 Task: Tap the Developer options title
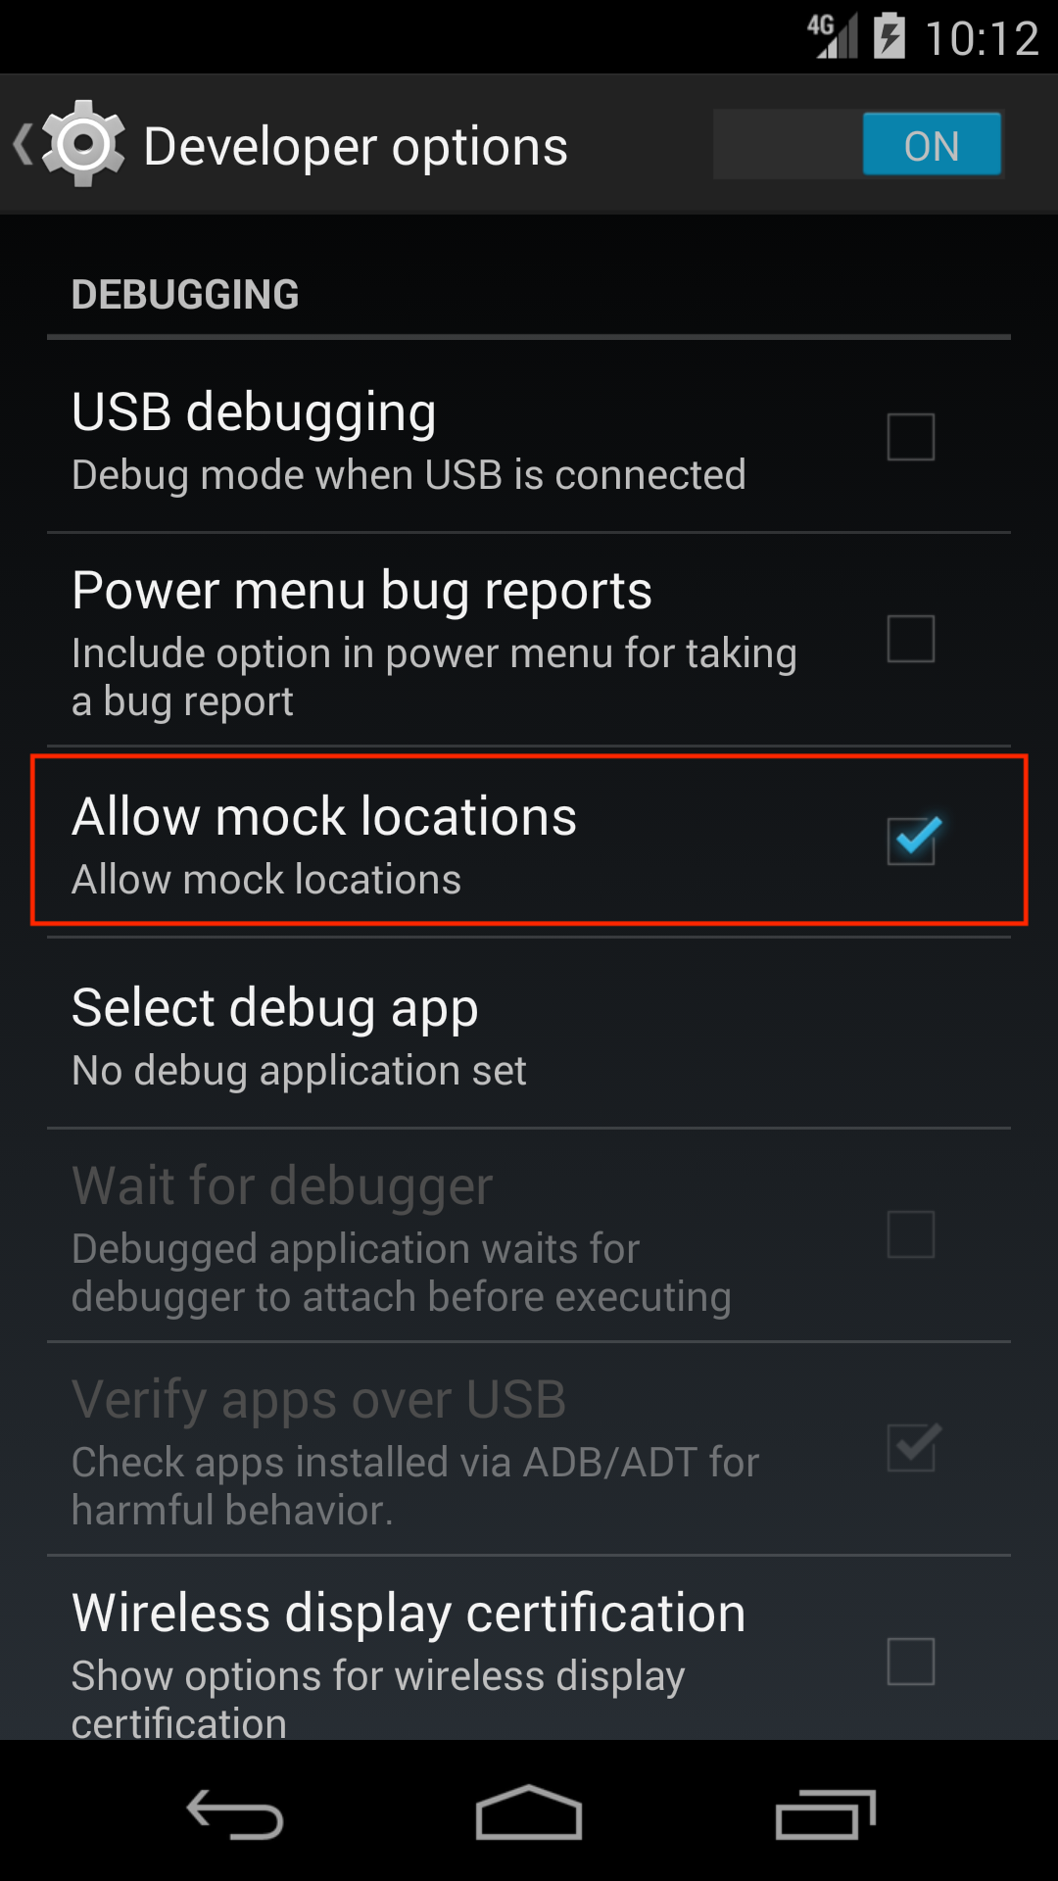pos(356,147)
